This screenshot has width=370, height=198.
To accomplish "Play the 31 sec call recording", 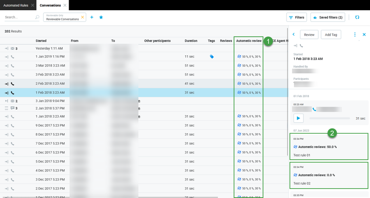I will click(298, 118).
